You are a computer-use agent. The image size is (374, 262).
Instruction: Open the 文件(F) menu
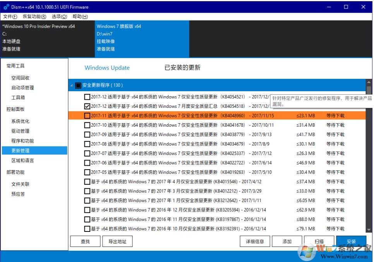point(10,17)
